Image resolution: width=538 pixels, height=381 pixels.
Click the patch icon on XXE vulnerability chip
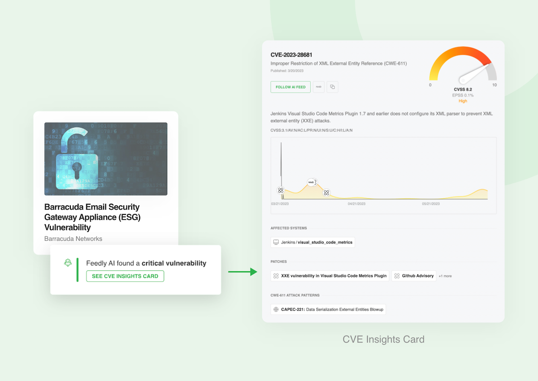[276, 276]
